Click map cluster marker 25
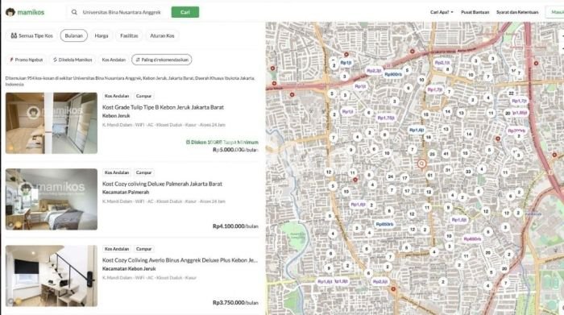The width and height of the screenshot is (564, 315). [x=432, y=154]
